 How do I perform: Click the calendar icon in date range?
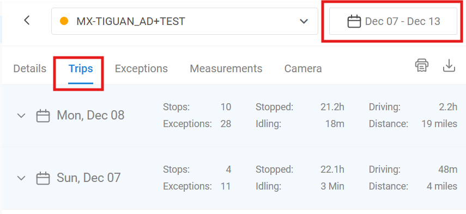(354, 22)
